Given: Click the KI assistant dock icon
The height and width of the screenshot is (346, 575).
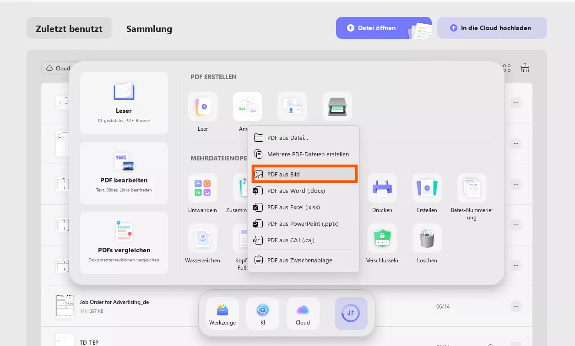Looking at the screenshot, I should [263, 314].
